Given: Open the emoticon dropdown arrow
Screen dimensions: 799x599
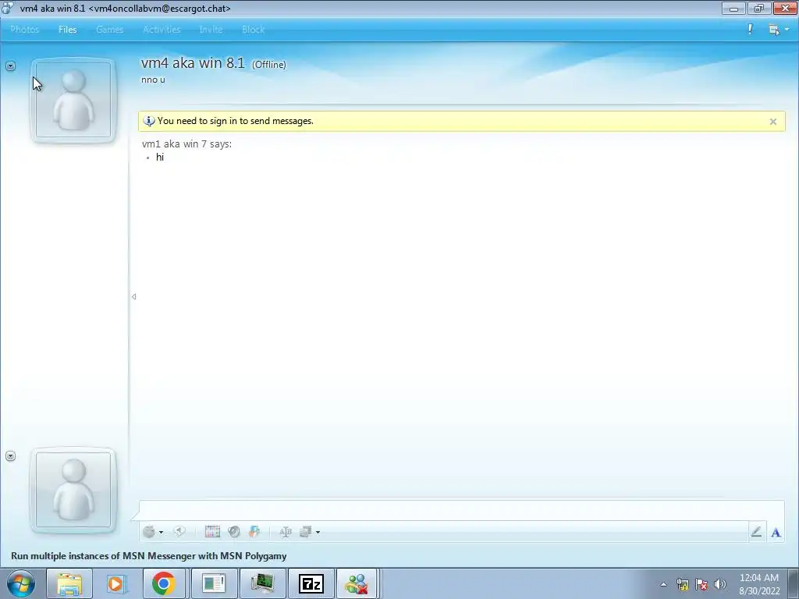Looking at the screenshot, I should tap(161, 532).
